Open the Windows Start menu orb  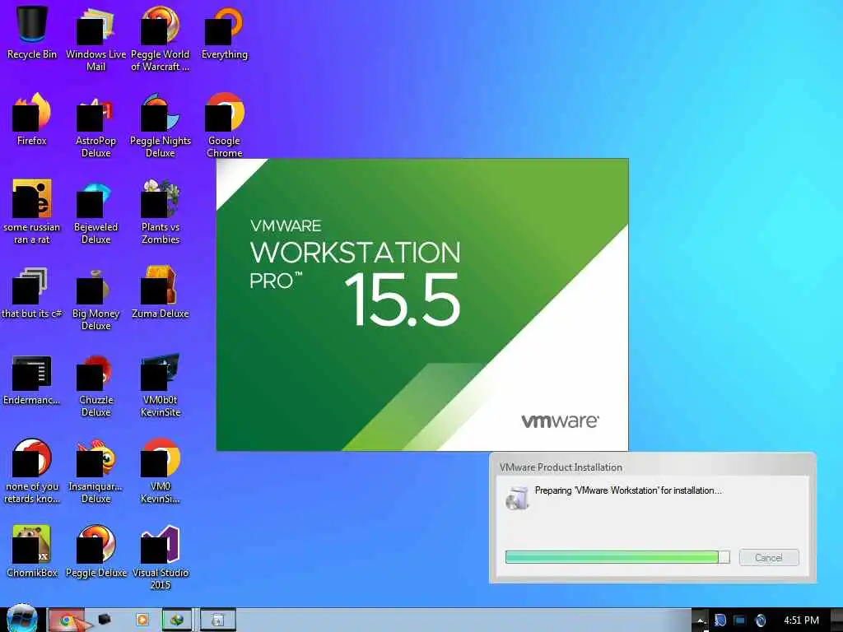pos(21,619)
